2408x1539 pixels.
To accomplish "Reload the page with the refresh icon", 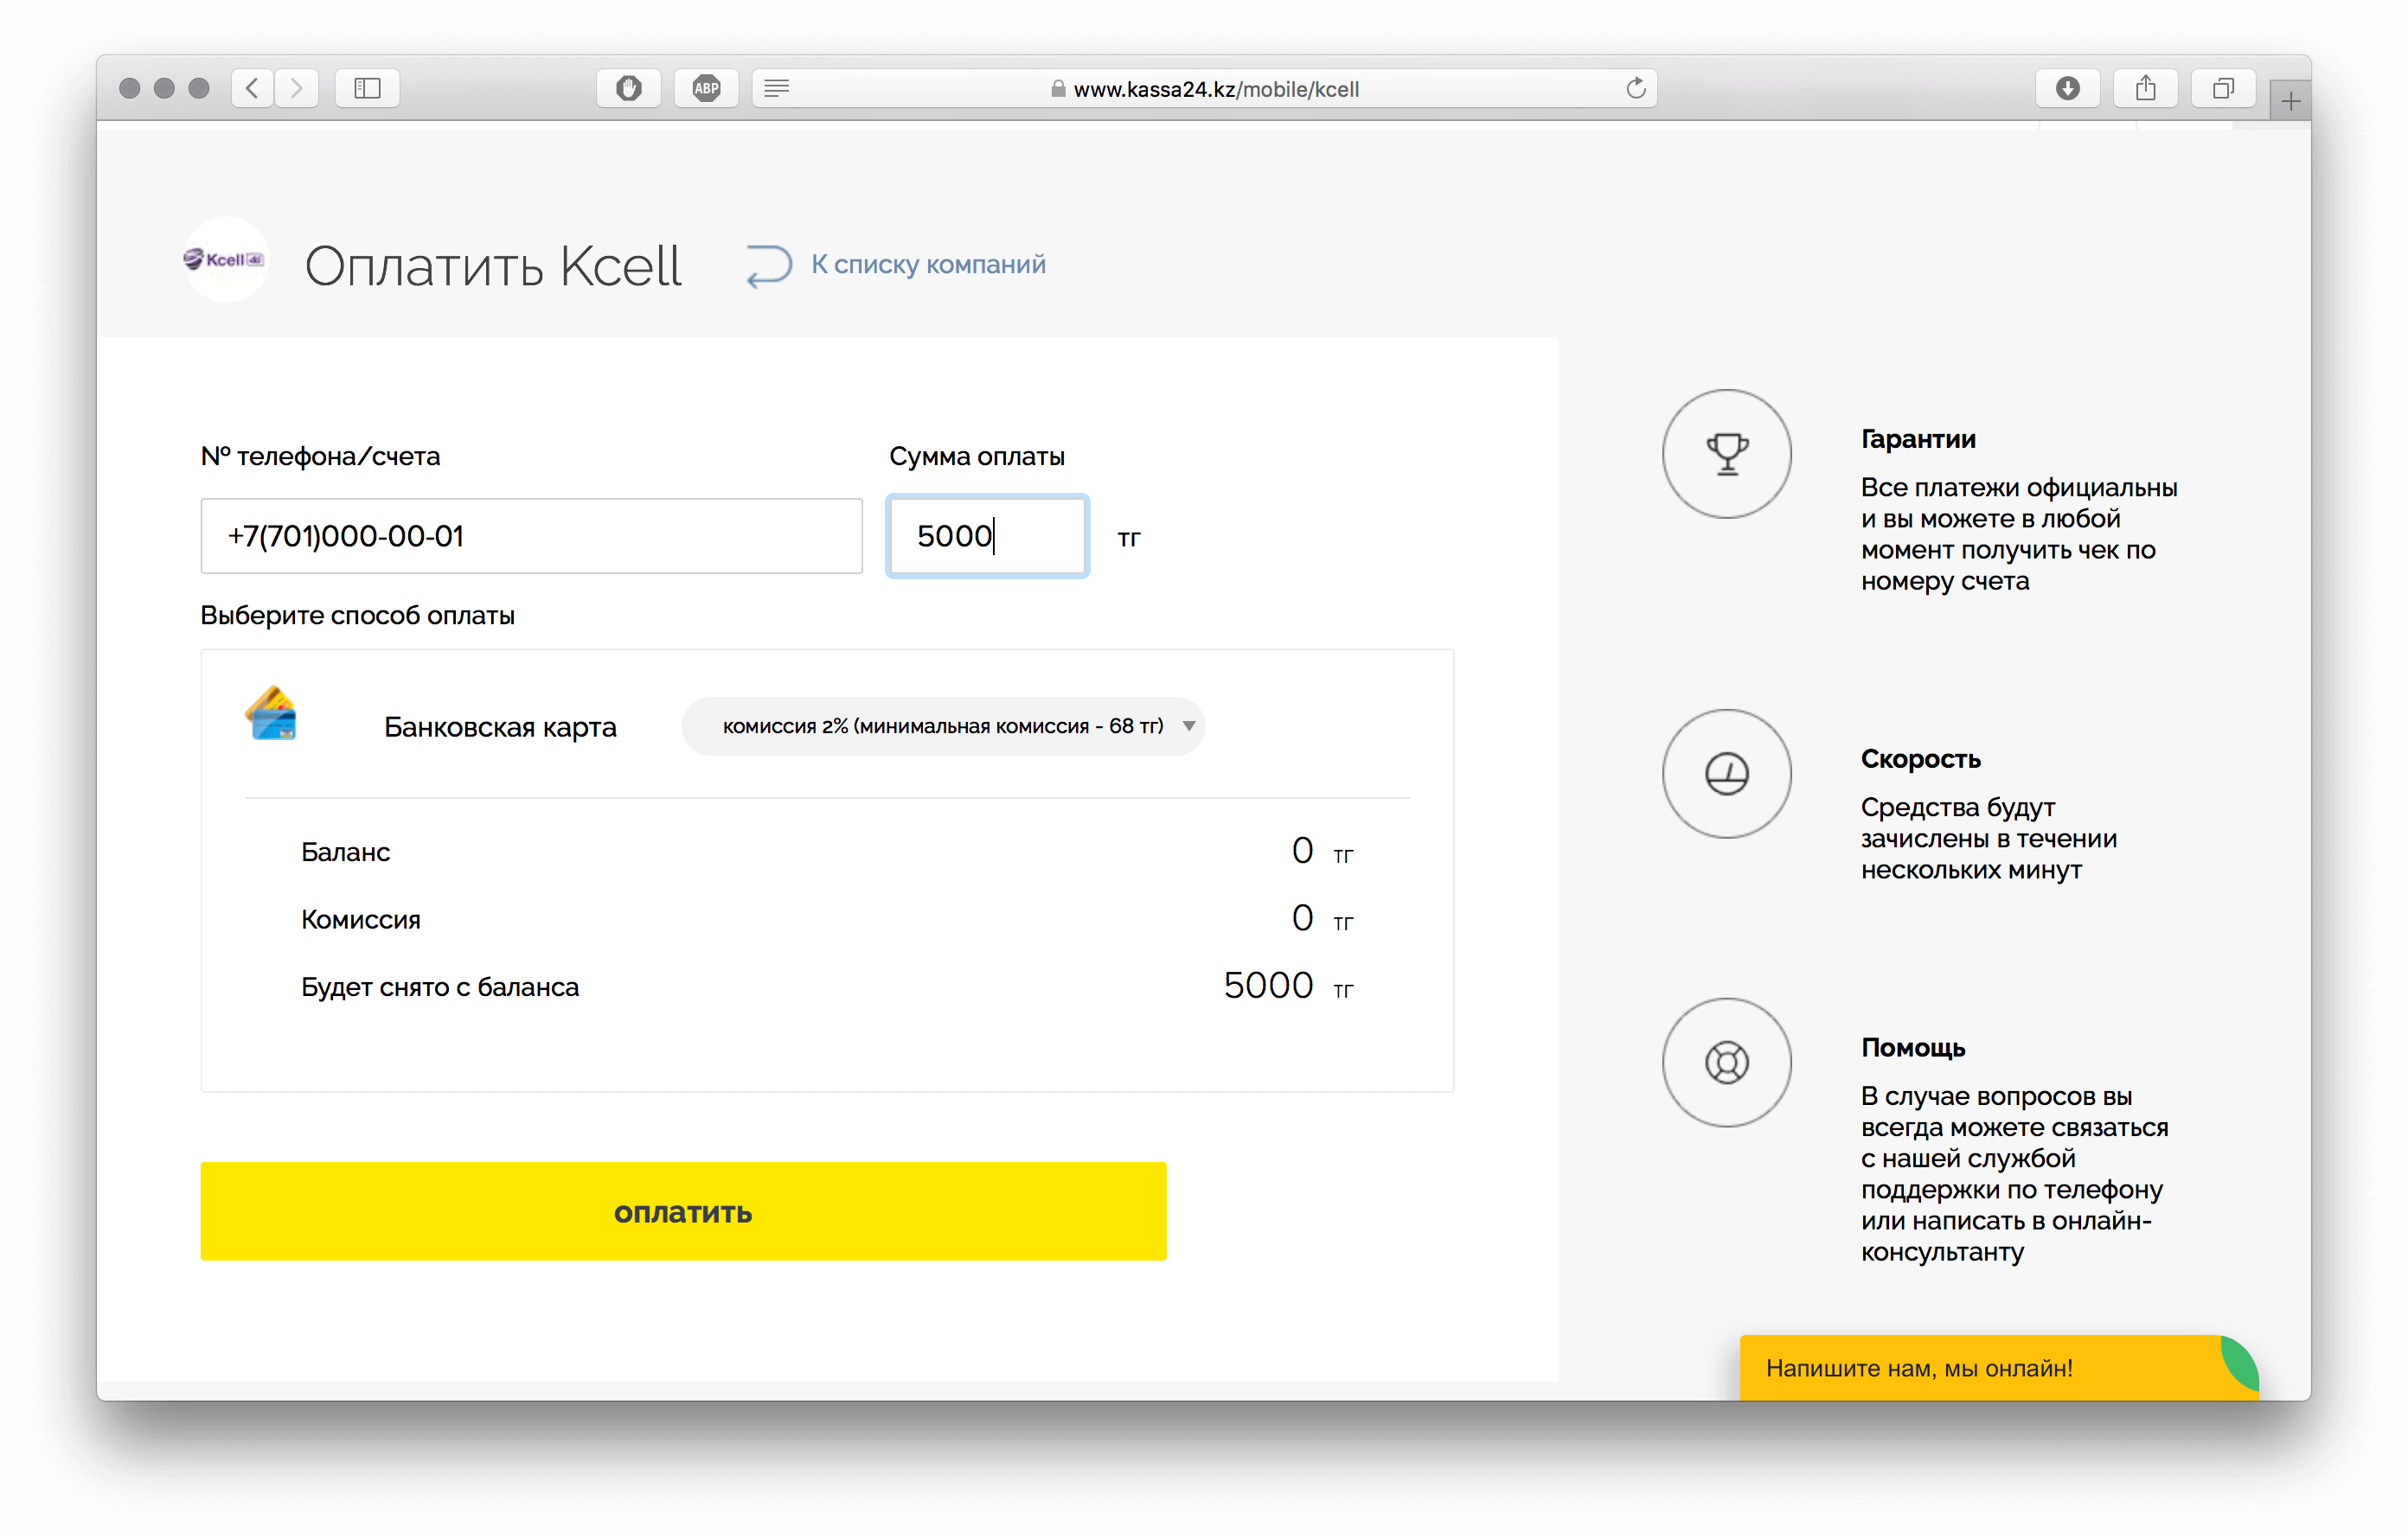I will point(1635,88).
